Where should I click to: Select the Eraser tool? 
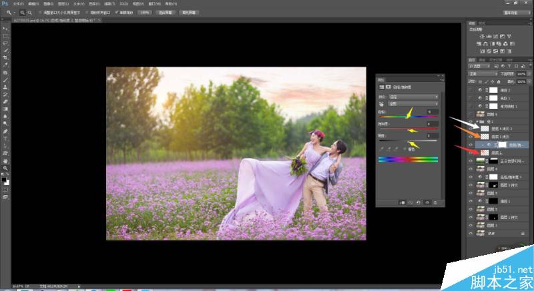5,101
